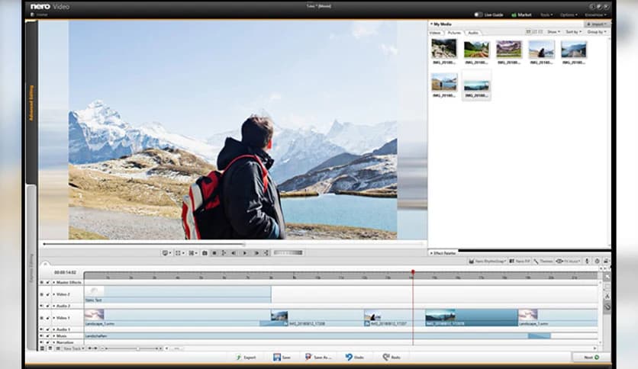The height and width of the screenshot is (369, 638).
Task: Click the preview scrub bar
Action: tap(233, 244)
